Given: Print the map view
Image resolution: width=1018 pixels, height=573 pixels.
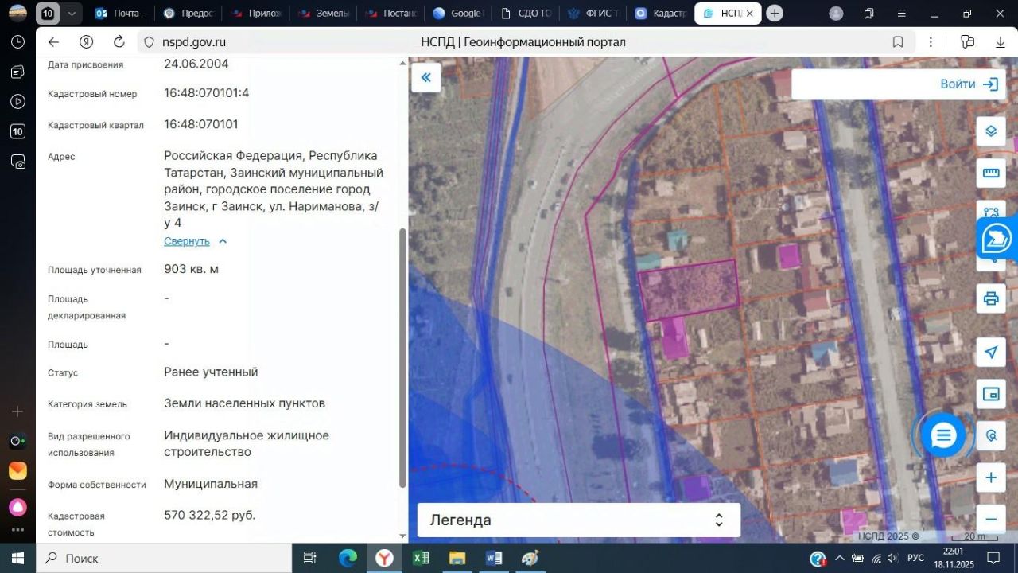Looking at the screenshot, I should coord(991,299).
